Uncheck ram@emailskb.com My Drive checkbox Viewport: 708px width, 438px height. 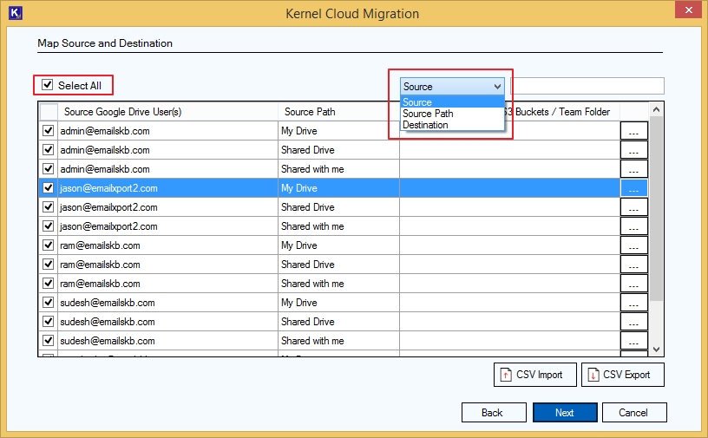(x=48, y=245)
